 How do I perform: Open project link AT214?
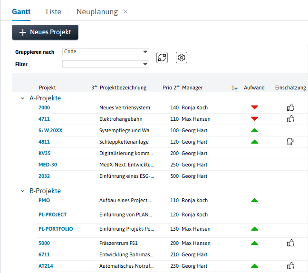[x=46, y=266]
